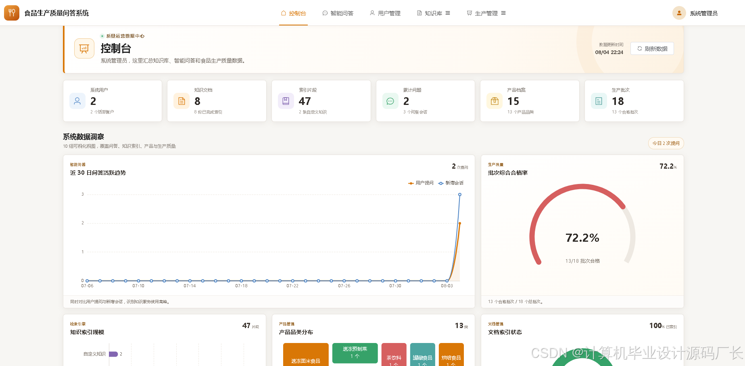The image size is (745, 366).
Task: Click the 8 份已完成索引 subtext
Action: 208,112
